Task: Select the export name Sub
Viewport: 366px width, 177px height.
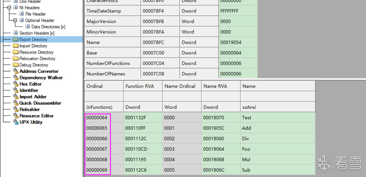Action: coord(278,170)
